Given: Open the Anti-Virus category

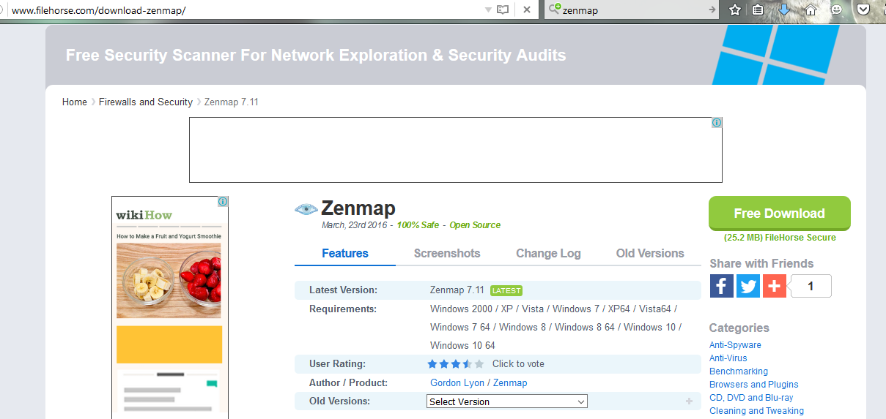Looking at the screenshot, I should [728, 358].
